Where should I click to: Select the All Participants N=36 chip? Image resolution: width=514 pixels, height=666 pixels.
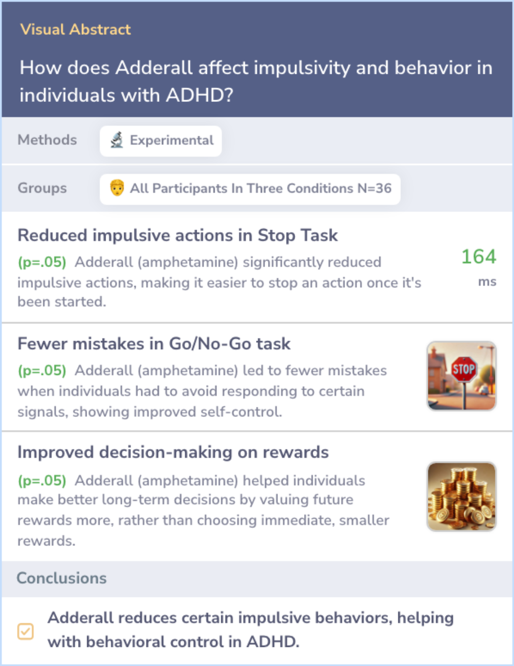pyautogui.click(x=250, y=189)
